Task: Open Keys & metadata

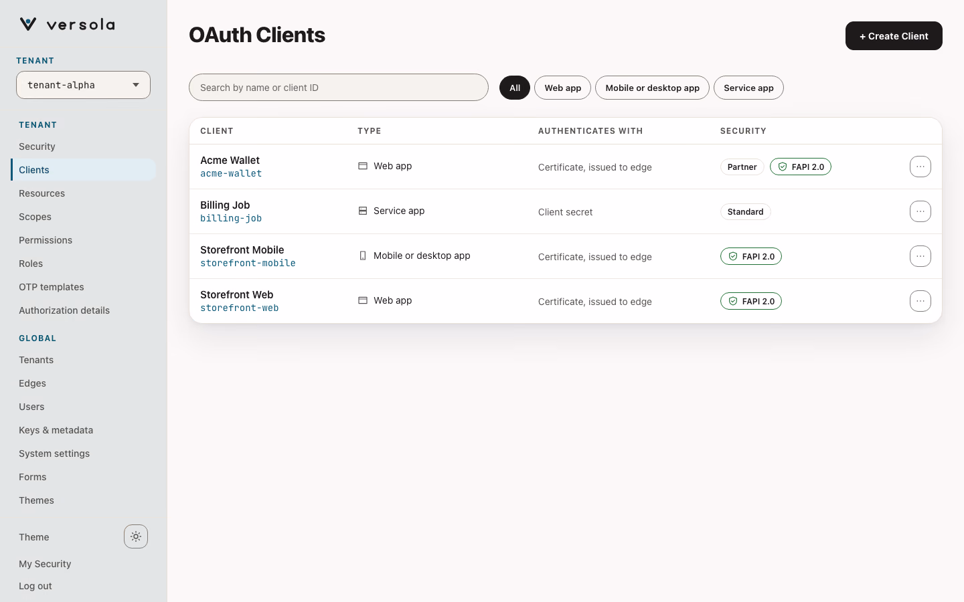Action: pos(83,430)
